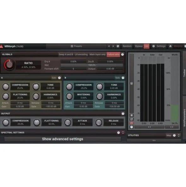Click the Dry B value field

110,61
